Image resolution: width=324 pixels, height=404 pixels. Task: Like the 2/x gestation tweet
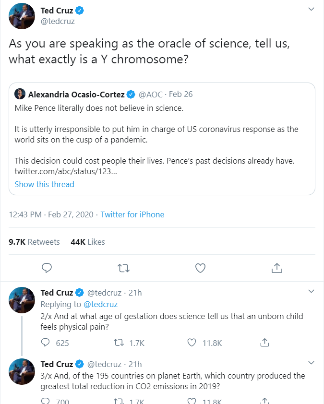click(x=192, y=343)
